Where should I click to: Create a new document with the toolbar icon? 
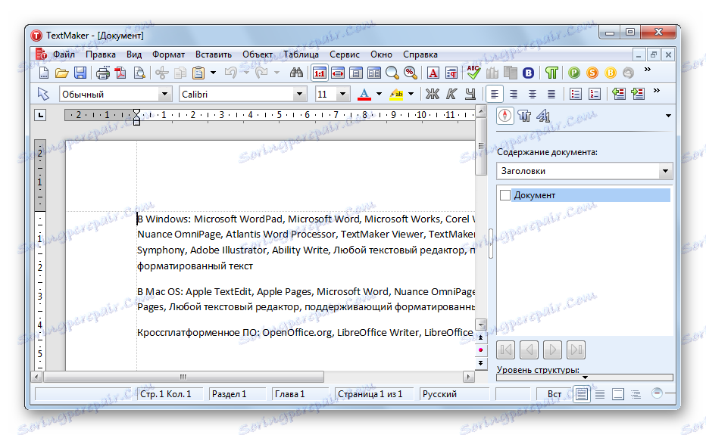44,73
